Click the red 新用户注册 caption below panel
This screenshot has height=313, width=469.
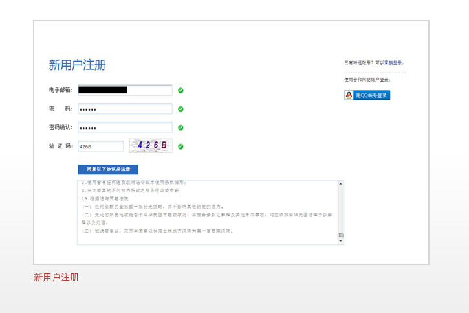56,277
